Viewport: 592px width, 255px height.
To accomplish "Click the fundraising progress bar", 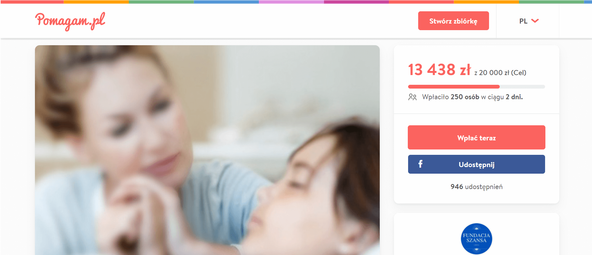I will (x=476, y=87).
